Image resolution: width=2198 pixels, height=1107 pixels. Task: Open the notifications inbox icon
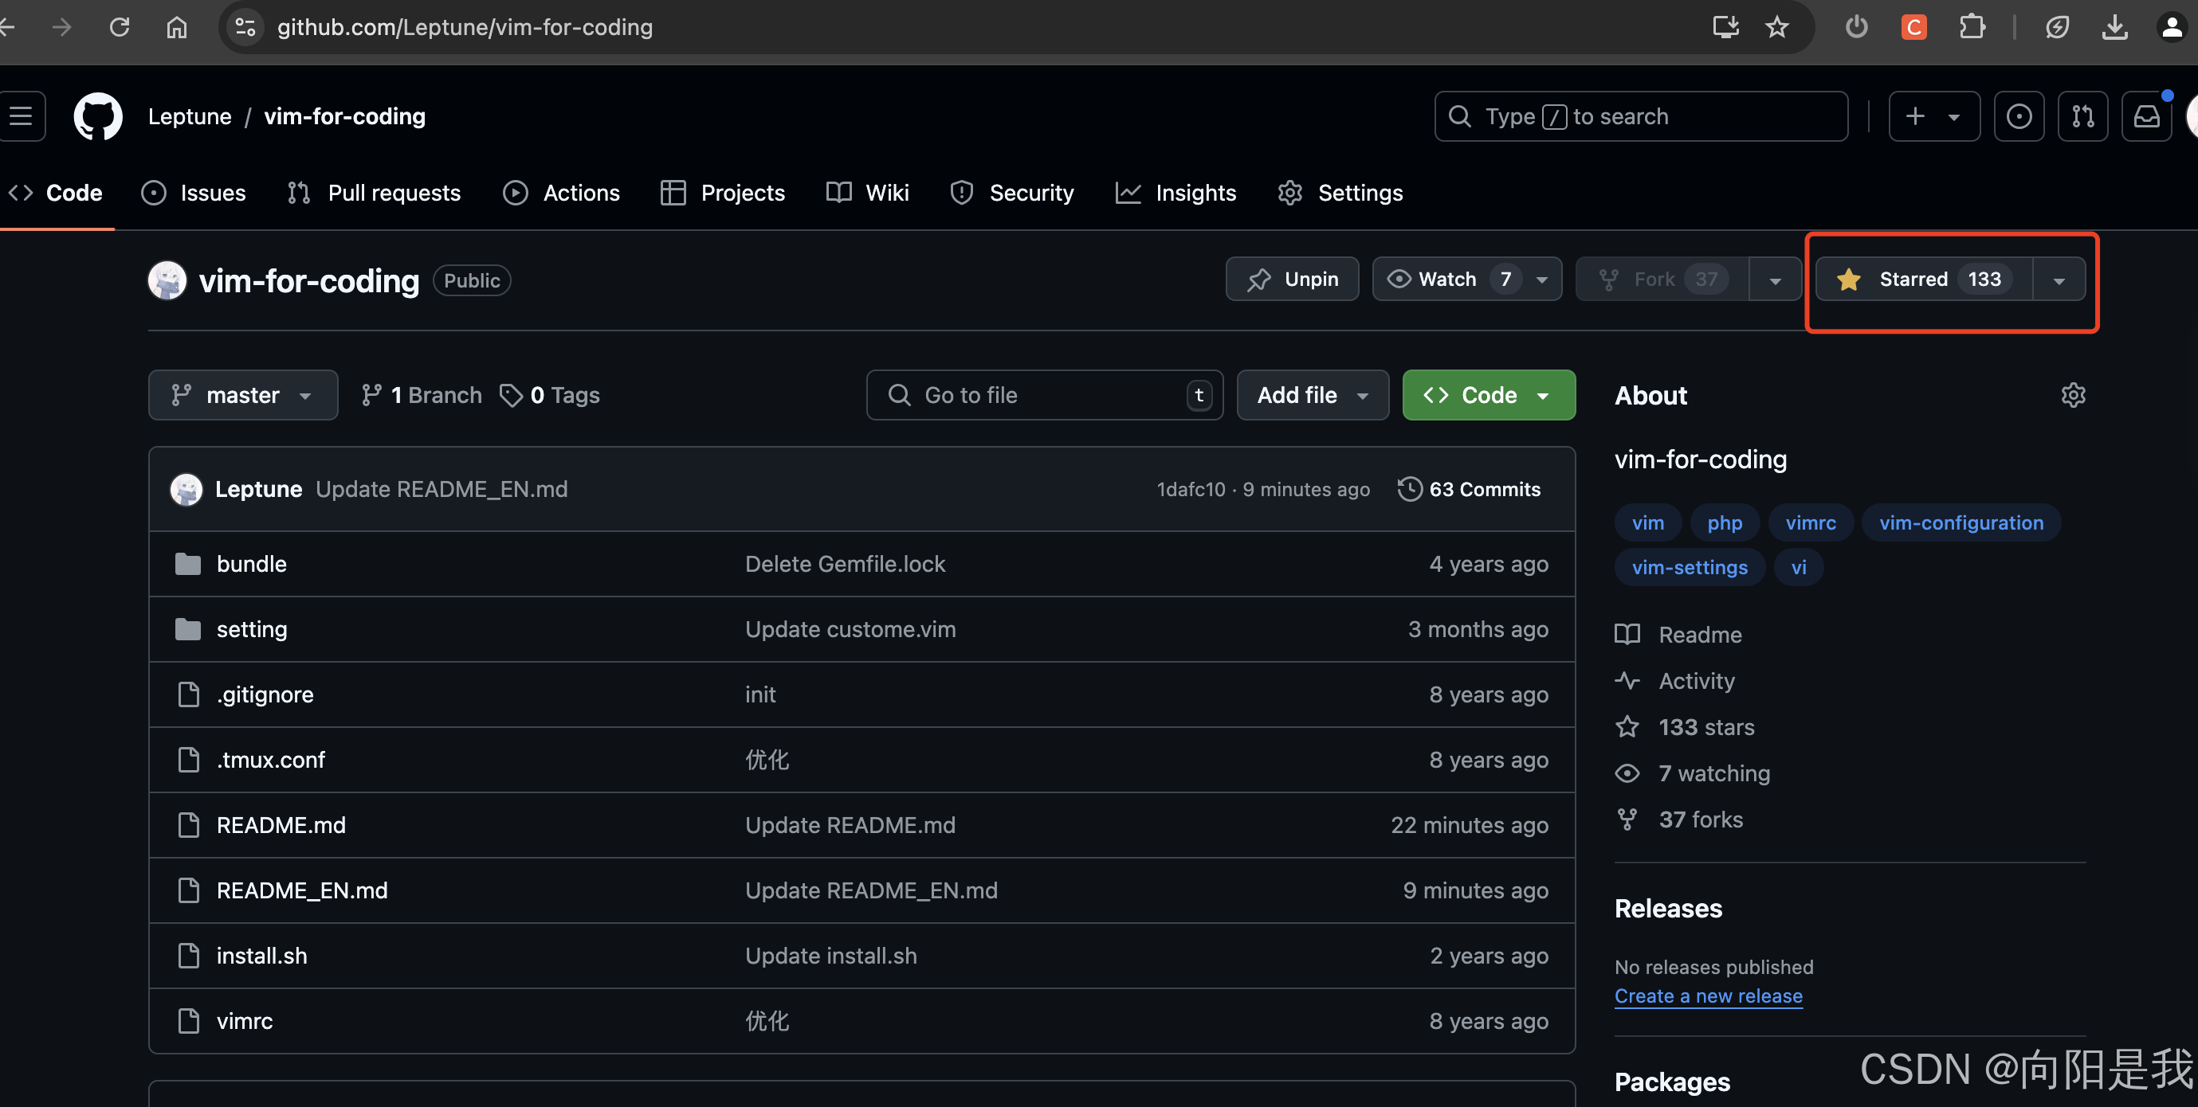pos(2147,116)
